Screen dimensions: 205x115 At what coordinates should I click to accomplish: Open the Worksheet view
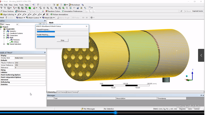[74, 5]
